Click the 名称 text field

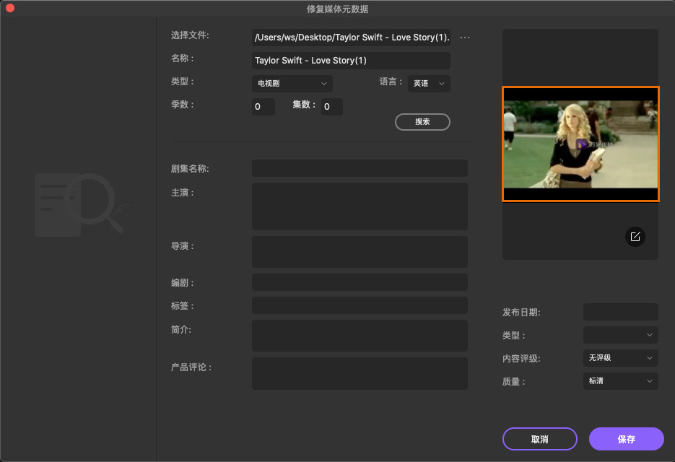[351, 61]
